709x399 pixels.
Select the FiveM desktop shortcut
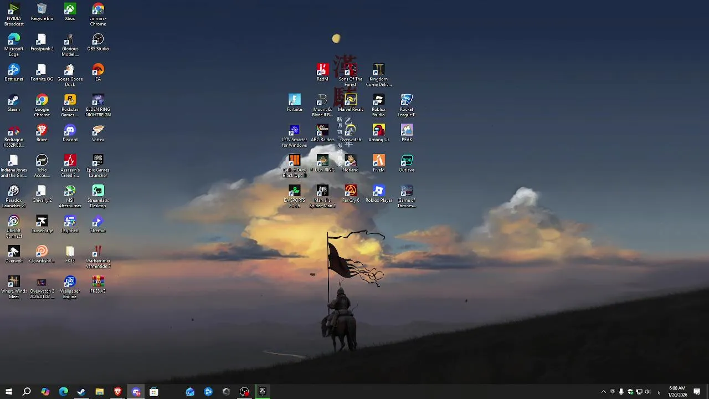pyautogui.click(x=379, y=164)
